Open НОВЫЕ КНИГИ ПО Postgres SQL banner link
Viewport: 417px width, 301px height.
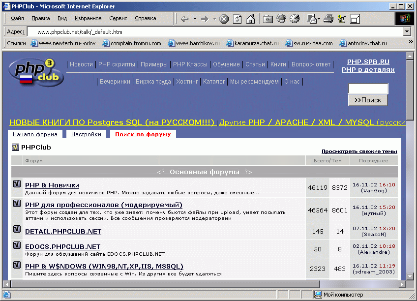coord(112,122)
